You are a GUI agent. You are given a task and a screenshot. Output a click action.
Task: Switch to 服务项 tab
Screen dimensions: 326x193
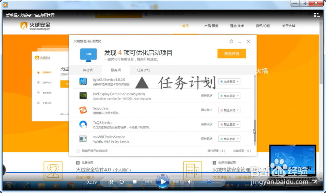[x=116, y=70]
